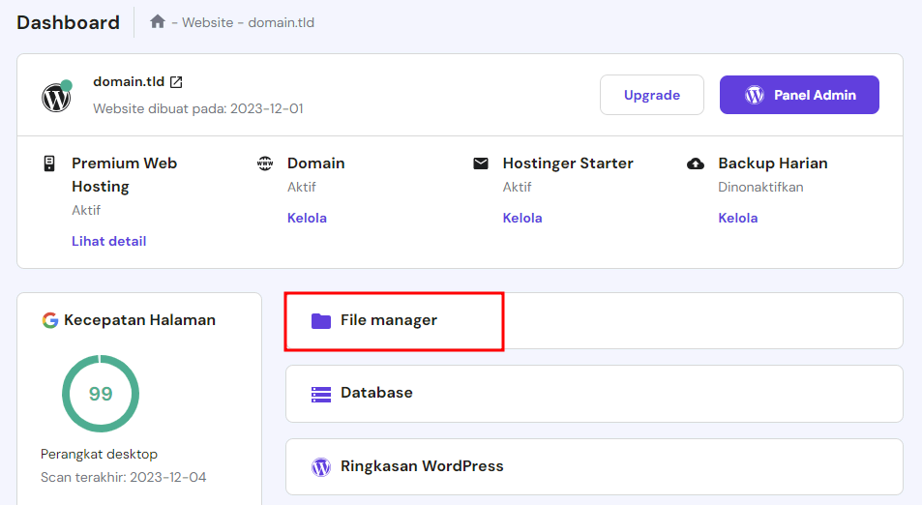Viewport: 922px width, 505px height.
Task: Click the WordPress site logo
Action: point(56,97)
